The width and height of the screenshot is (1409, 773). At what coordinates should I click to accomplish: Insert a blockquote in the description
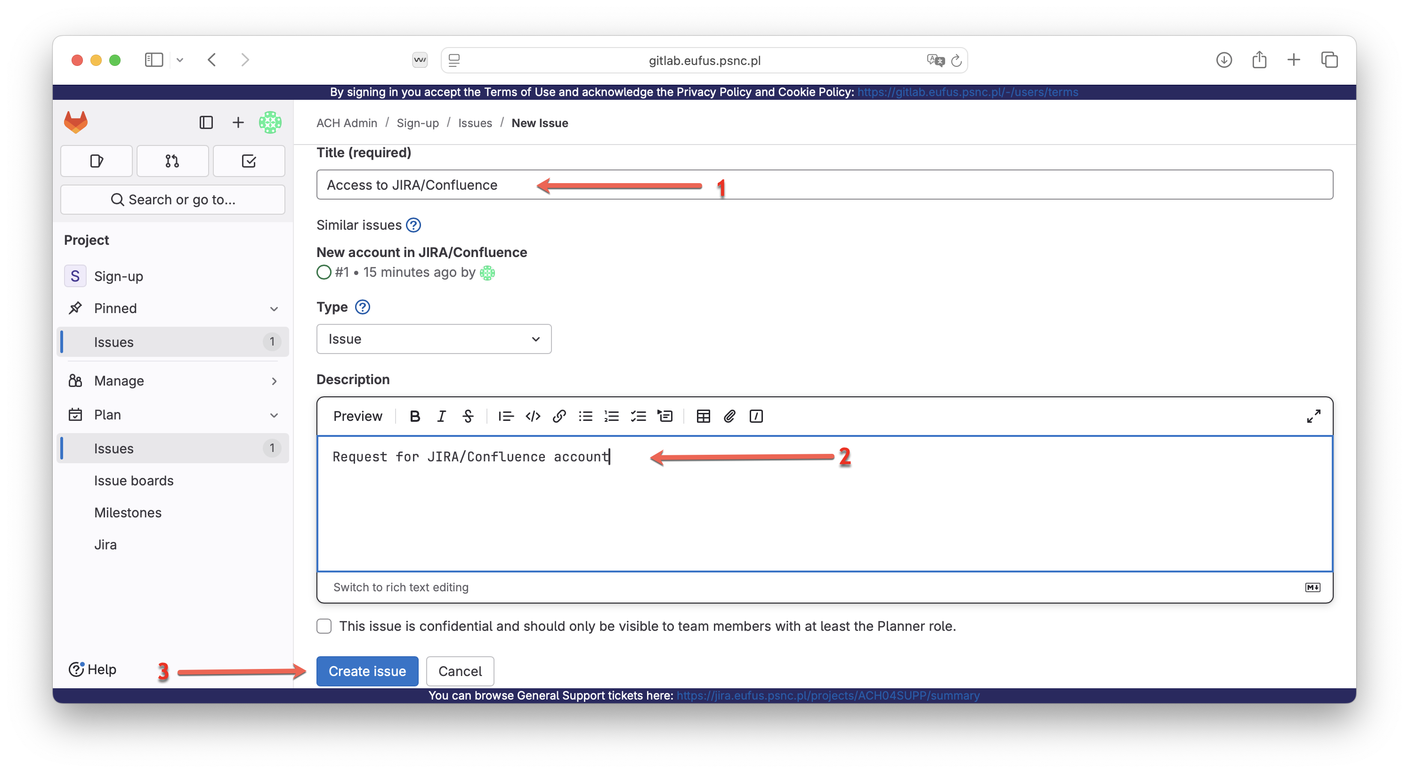506,417
